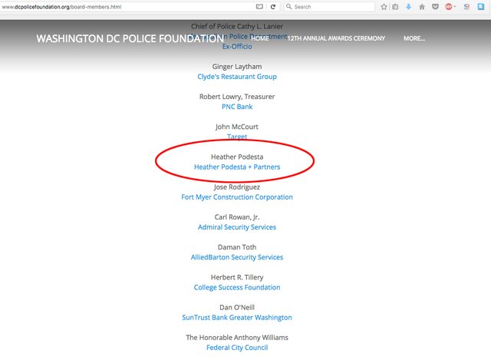This screenshot has height=357, width=491.
Task: Visit Fort Myer Construction Corporation link
Action: point(237,197)
